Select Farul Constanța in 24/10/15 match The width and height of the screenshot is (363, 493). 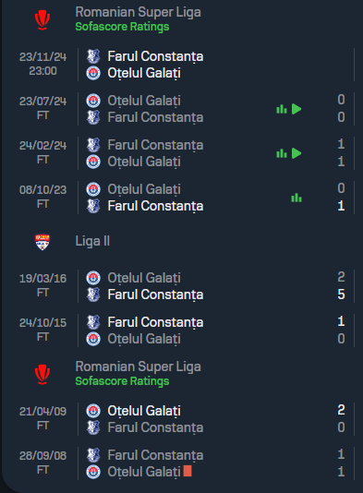click(x=155, y=322)
